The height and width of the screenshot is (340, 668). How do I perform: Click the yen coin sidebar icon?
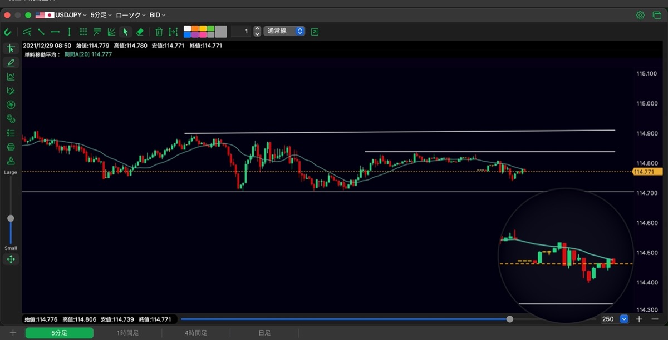pyautogui.click(x=11, y=105)
